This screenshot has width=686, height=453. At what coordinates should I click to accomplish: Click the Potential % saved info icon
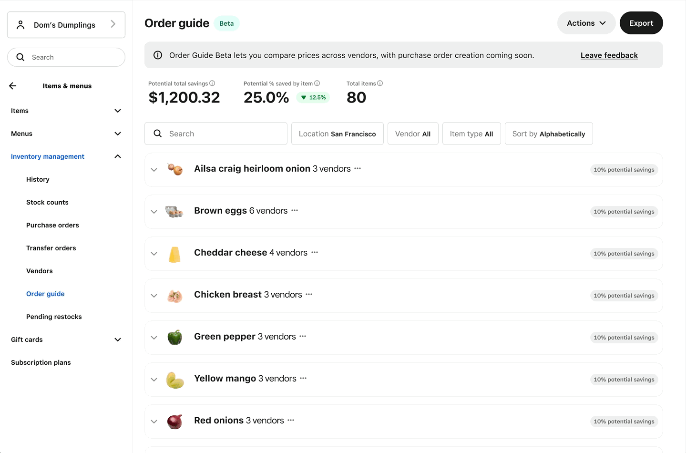(317, 83)
